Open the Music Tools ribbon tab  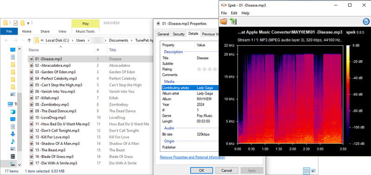pyautogui.click(x=85, y=31)
